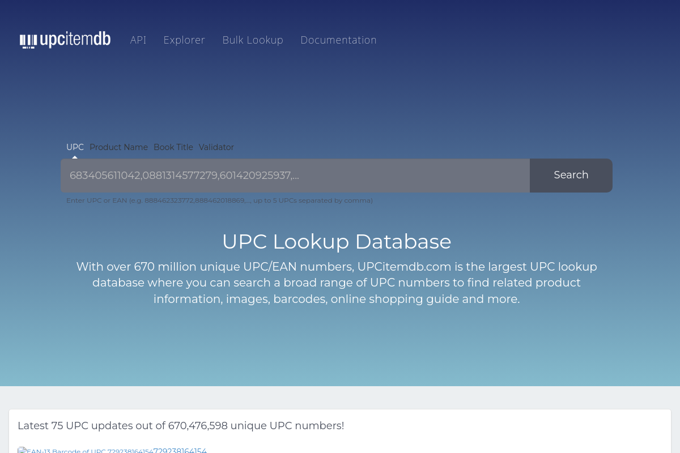Viewport: 680px width, 453px height.
Task: Open Bulk Lookup from navigation
Action: coord(253,40)
